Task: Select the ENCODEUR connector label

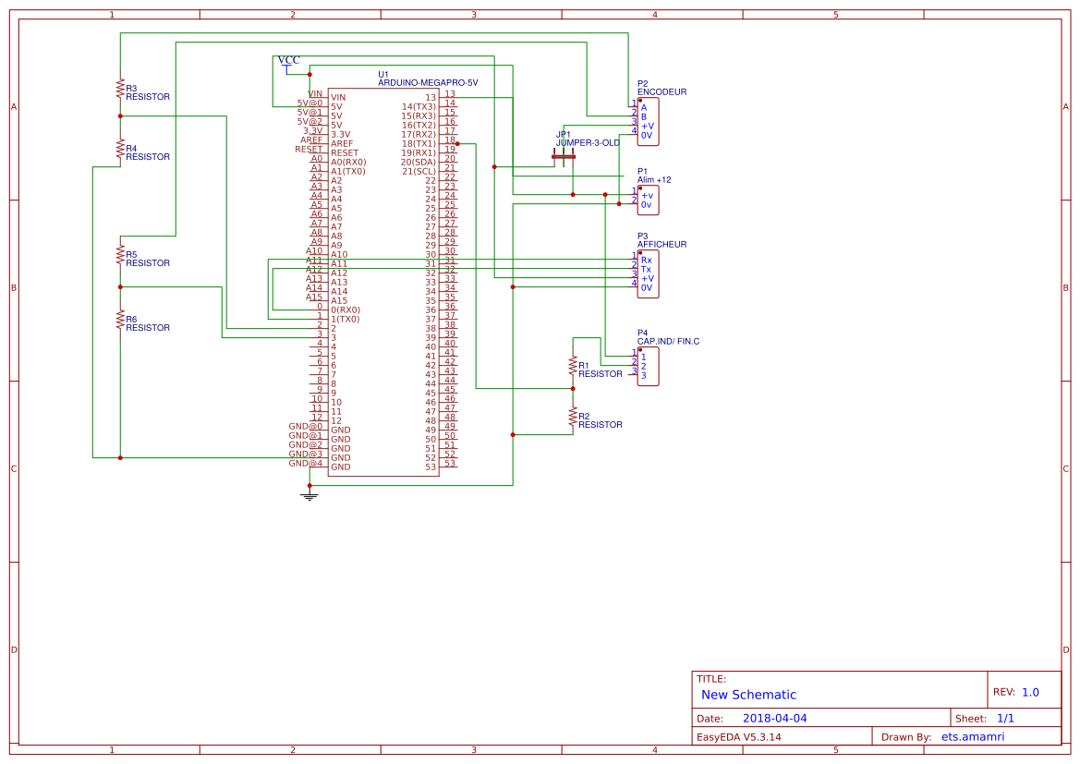Action: [661, 91]
